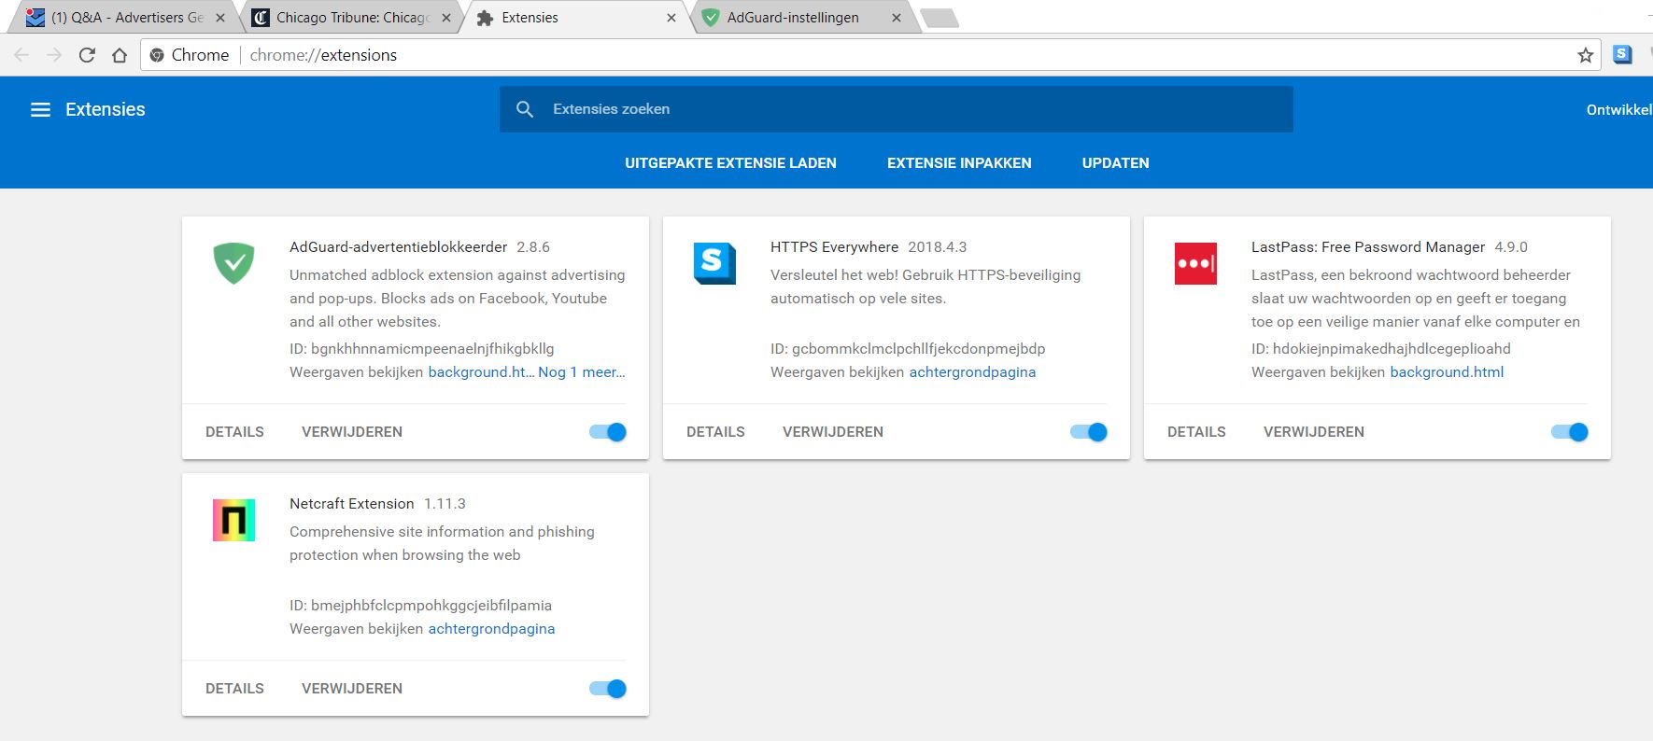Click the 'LastPass: Free Password Manager' name
Screen dimensions: 1653x741
(x=1368, y=247)
